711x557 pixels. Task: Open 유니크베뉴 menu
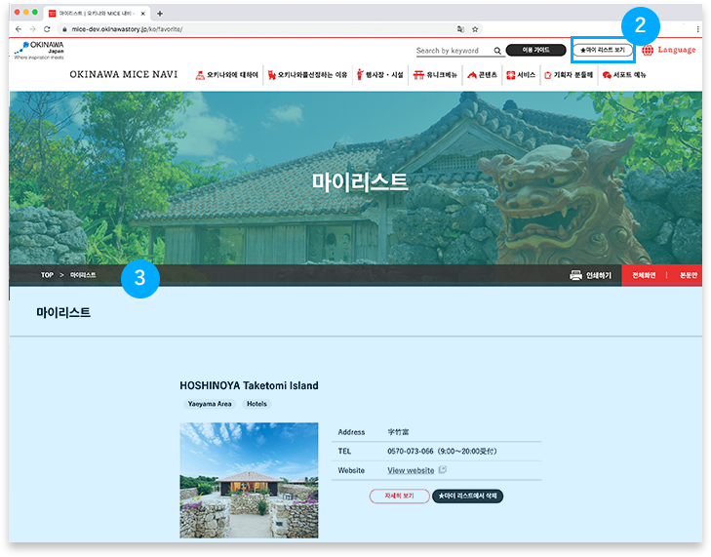435,75
